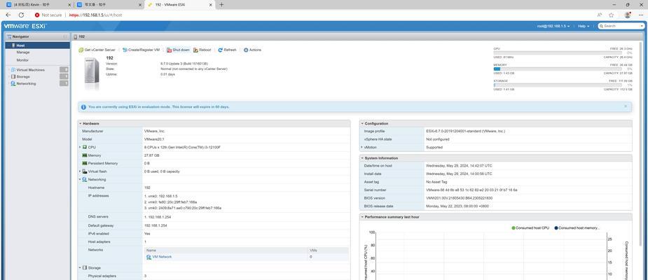Expand the CPU row

pyautogui.click(x=80, y=148)
